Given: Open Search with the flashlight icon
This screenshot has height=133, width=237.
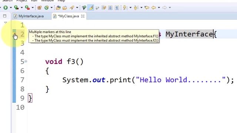Looking at the screenshot, I should pyautogui.click(x=72, y=7).
